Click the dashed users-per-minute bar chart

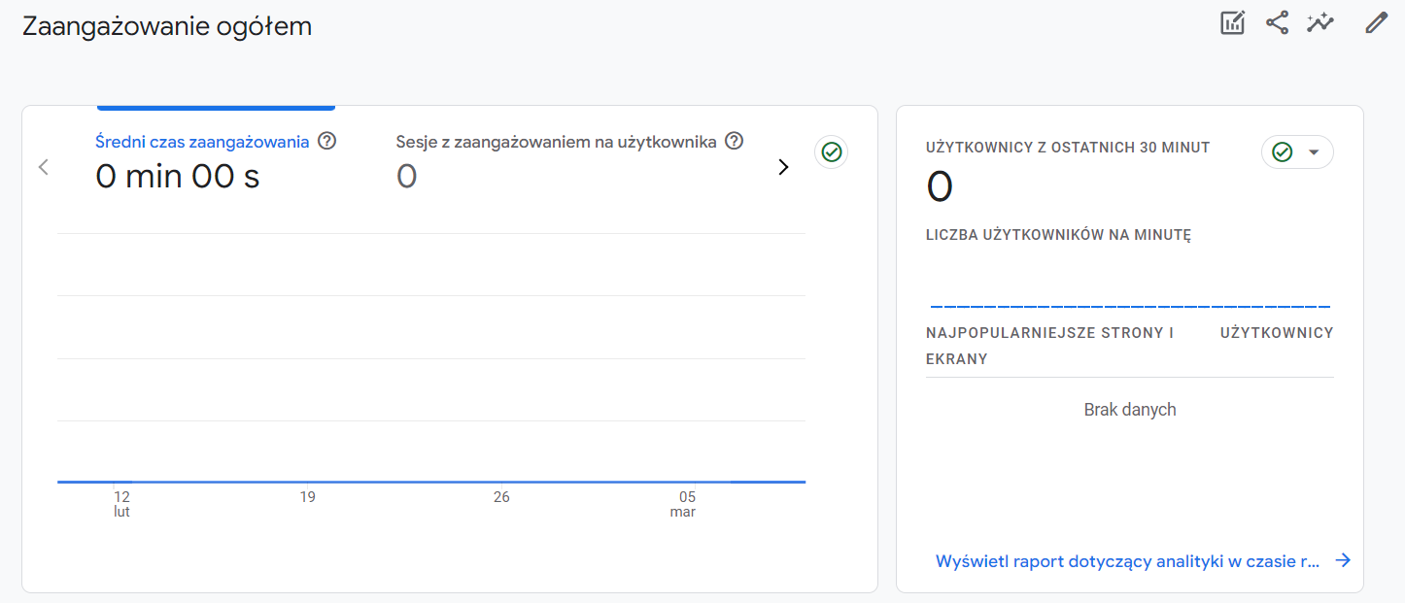pos(1129,304)
